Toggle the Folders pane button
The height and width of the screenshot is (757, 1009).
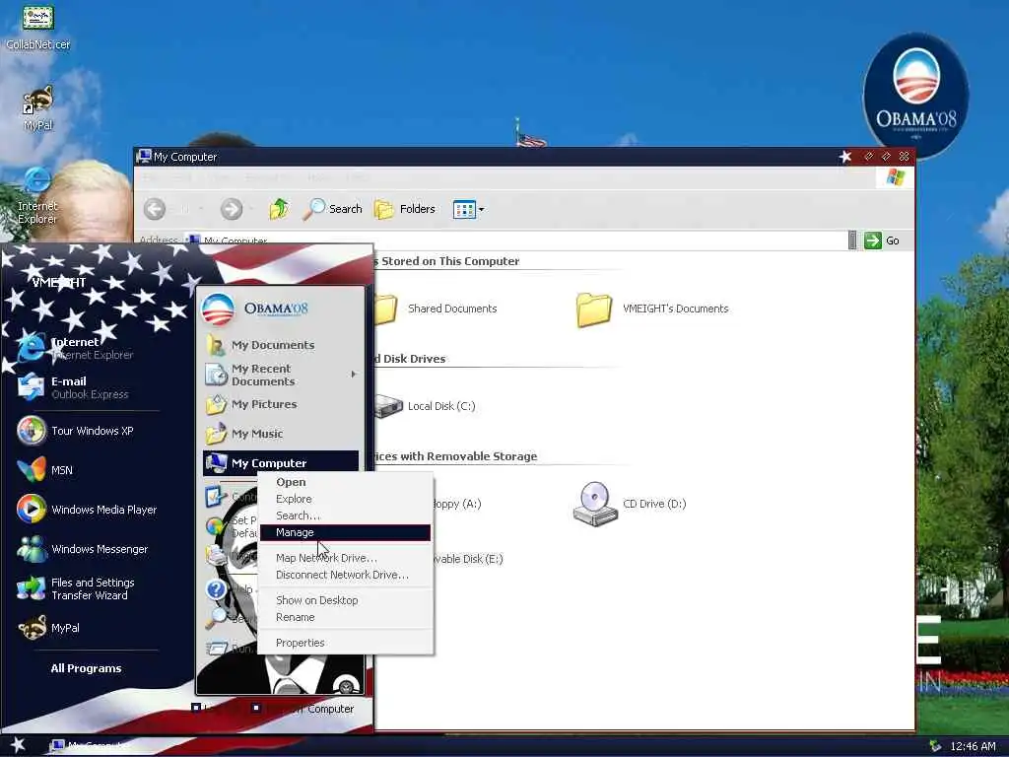pyautogui.click(x=405, y=209)
